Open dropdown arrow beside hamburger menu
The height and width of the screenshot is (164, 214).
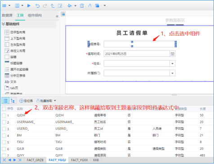tap(9, 6)
